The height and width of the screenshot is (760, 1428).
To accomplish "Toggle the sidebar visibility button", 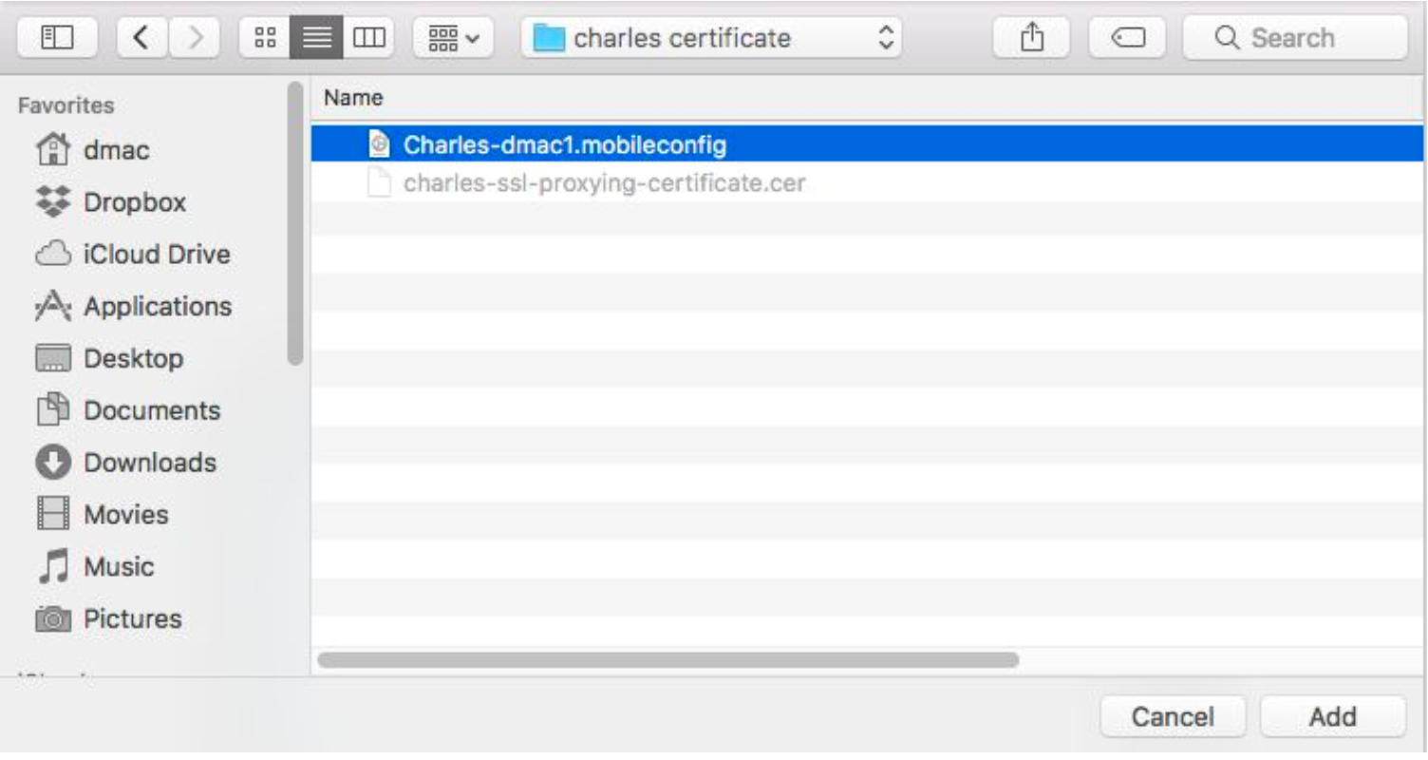I will [x=57, y=38].
